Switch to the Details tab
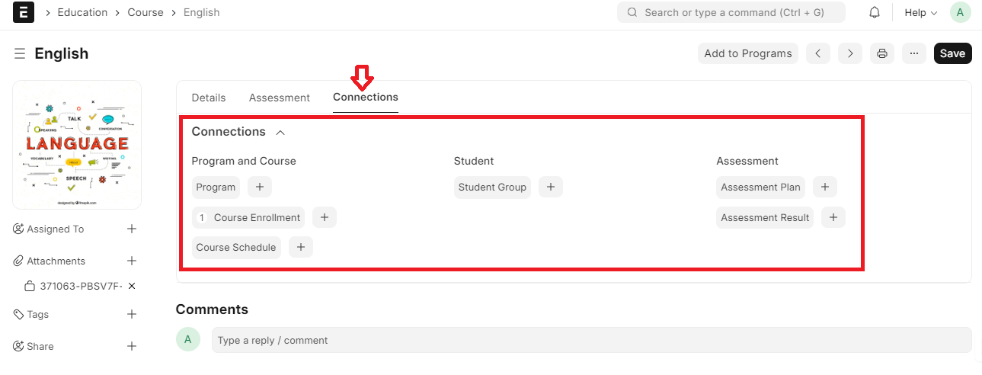 [209, 98]
